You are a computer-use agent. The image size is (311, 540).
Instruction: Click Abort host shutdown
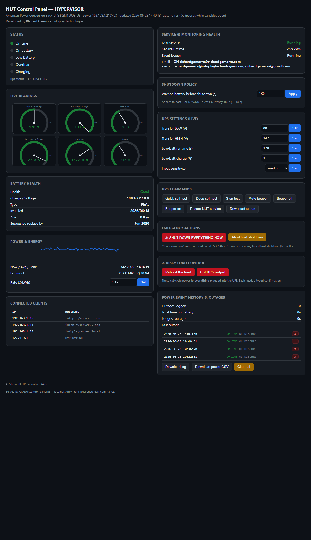247,237
